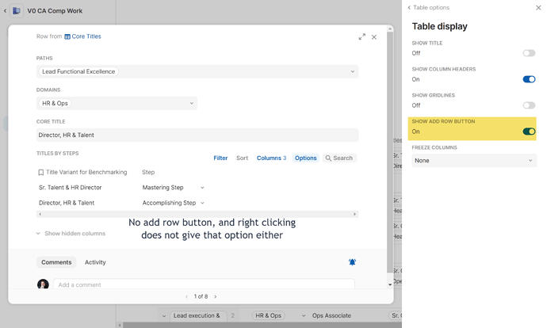Close the row detail dialog
Viewport: 547px width, 328px height.
(374, 37)
